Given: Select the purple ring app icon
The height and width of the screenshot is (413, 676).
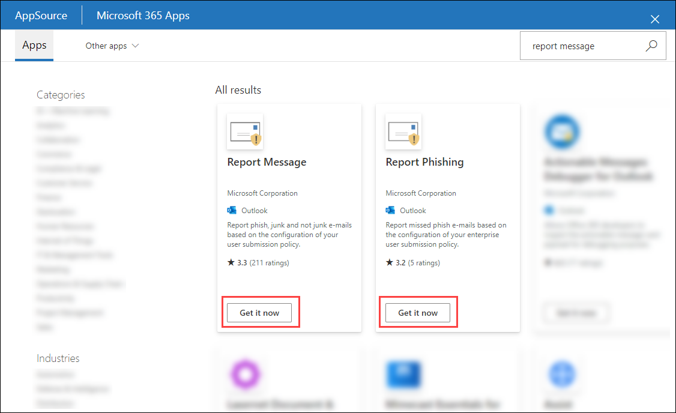Looking at the screenshot, I should [246, 374].
